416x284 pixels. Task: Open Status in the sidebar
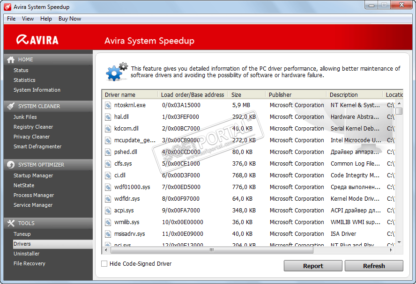click(x=21, y=70)
